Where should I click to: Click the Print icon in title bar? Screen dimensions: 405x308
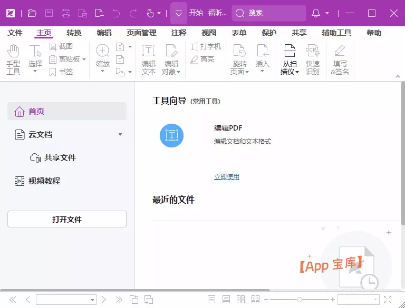point(65,13)
